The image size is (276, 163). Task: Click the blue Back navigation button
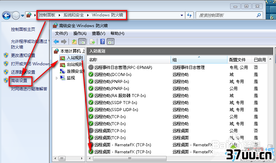[6, 15]
